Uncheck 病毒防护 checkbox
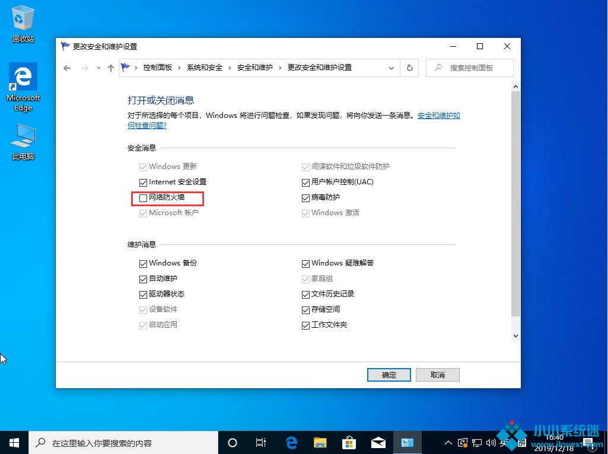 [x=305, y=198]
